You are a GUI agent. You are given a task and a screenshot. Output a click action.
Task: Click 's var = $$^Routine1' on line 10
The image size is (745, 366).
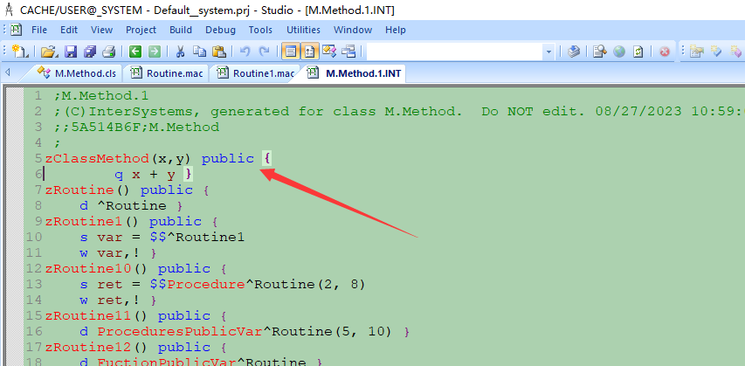(162, 238)
